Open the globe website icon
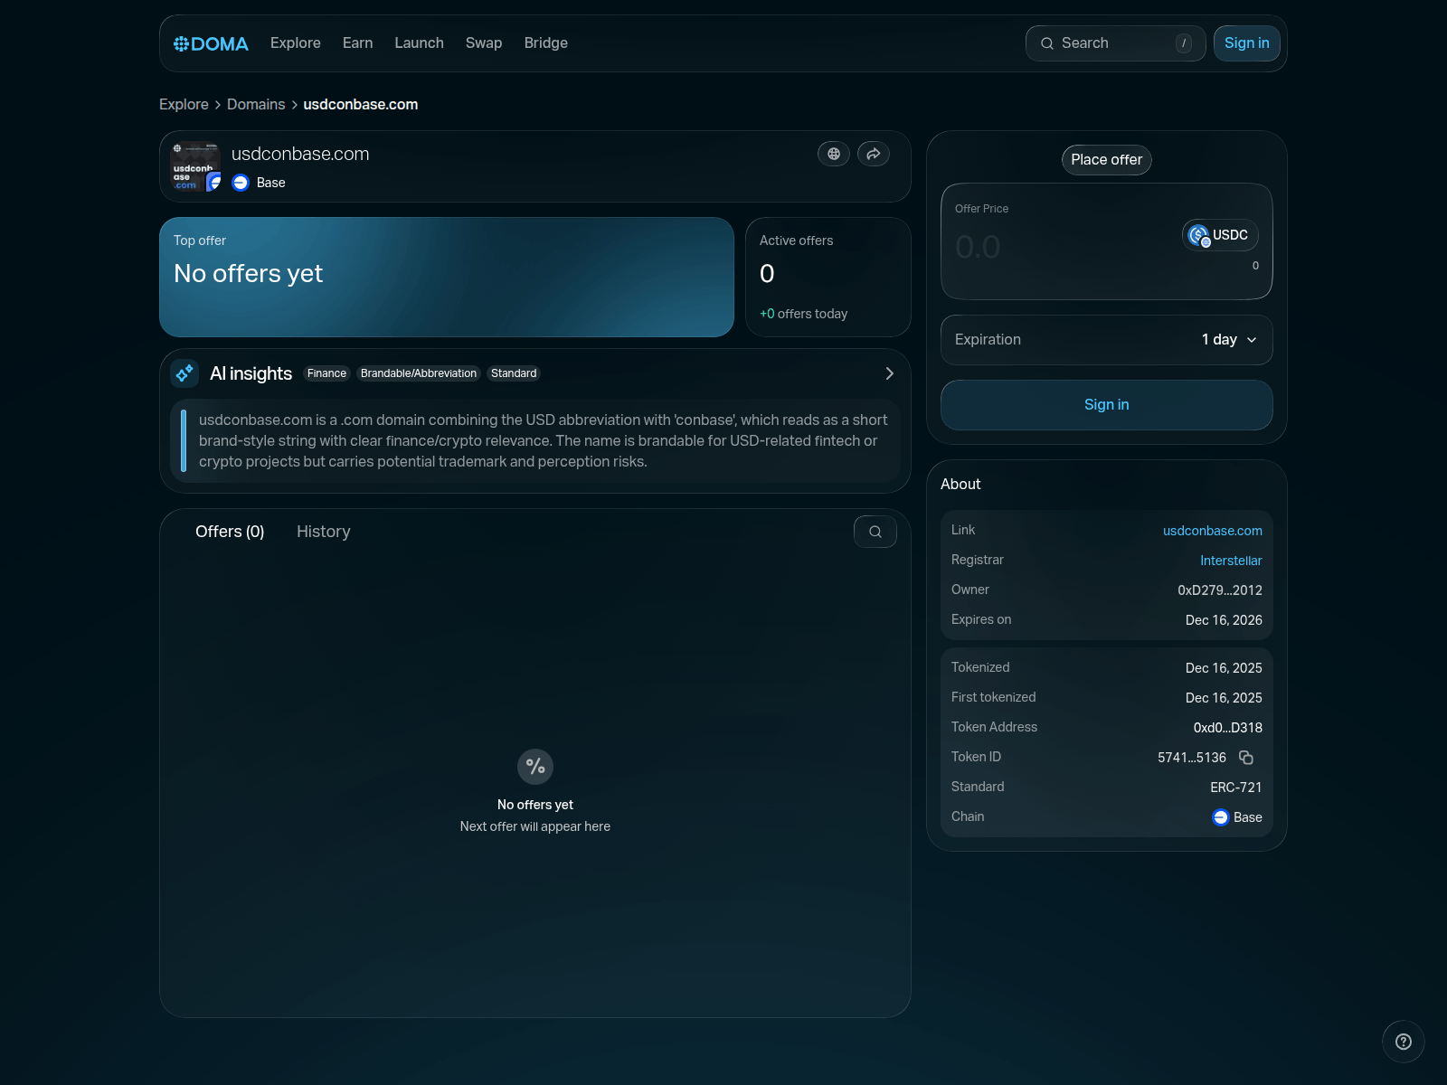The height and width of the screenshot is (1085, 1447). 834,154
